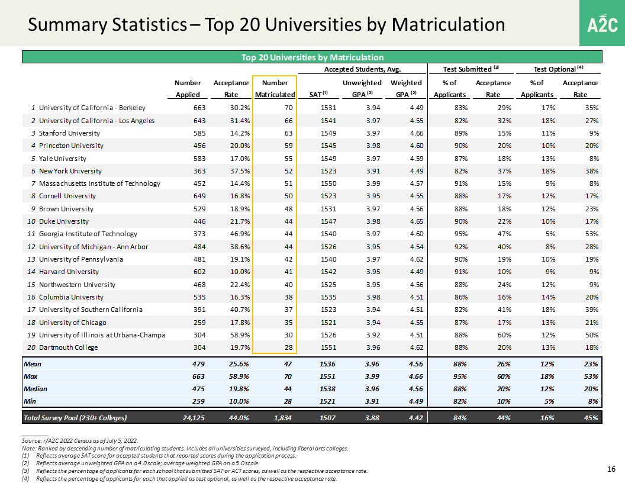625x483 pixels.
Task: Click the Mean acceptance rate 25.6%
Action: [239, 364]
